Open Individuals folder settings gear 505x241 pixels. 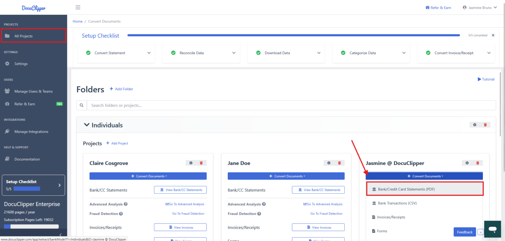[475, 125]
